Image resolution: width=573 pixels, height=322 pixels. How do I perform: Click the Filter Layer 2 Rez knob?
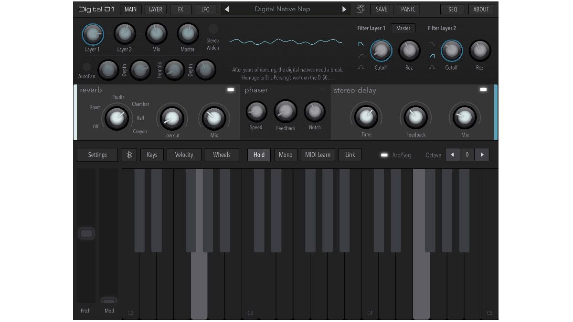pyautogui.click(x=480, y=51)
